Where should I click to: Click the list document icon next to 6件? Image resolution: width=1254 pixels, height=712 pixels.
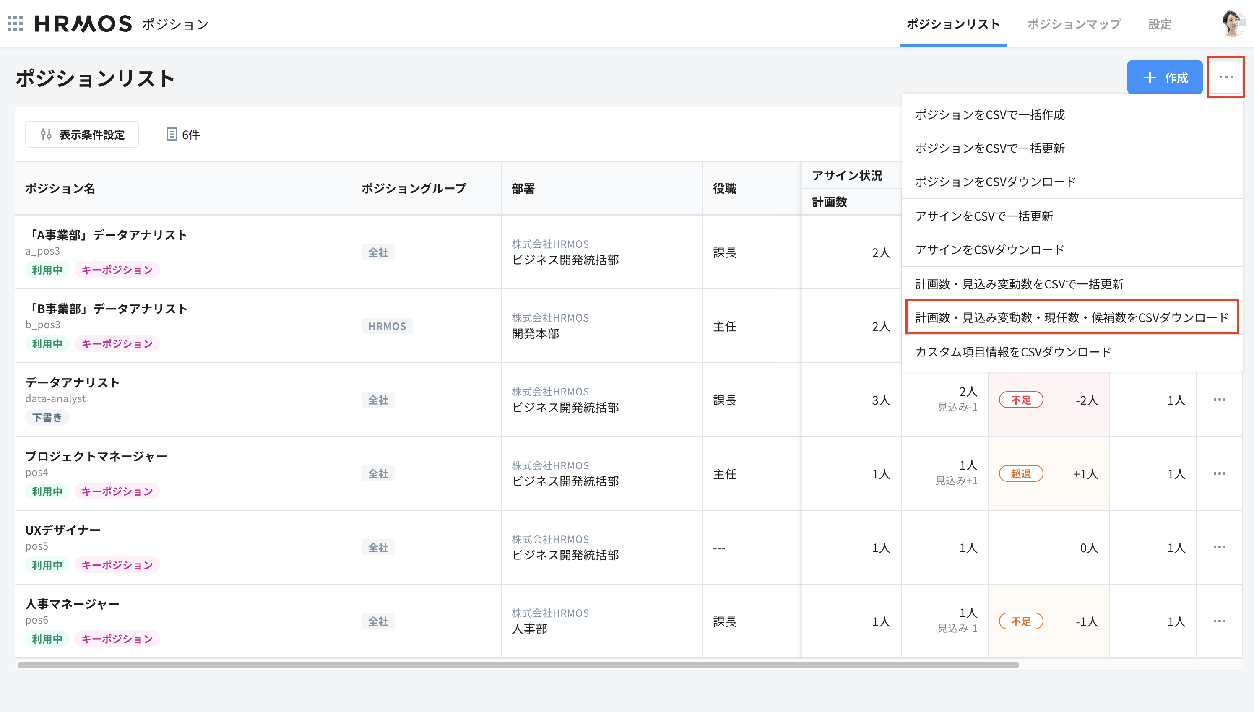[171, 135]
